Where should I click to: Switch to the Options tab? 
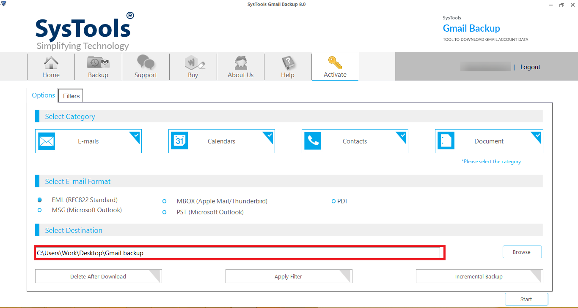(44, 95)
